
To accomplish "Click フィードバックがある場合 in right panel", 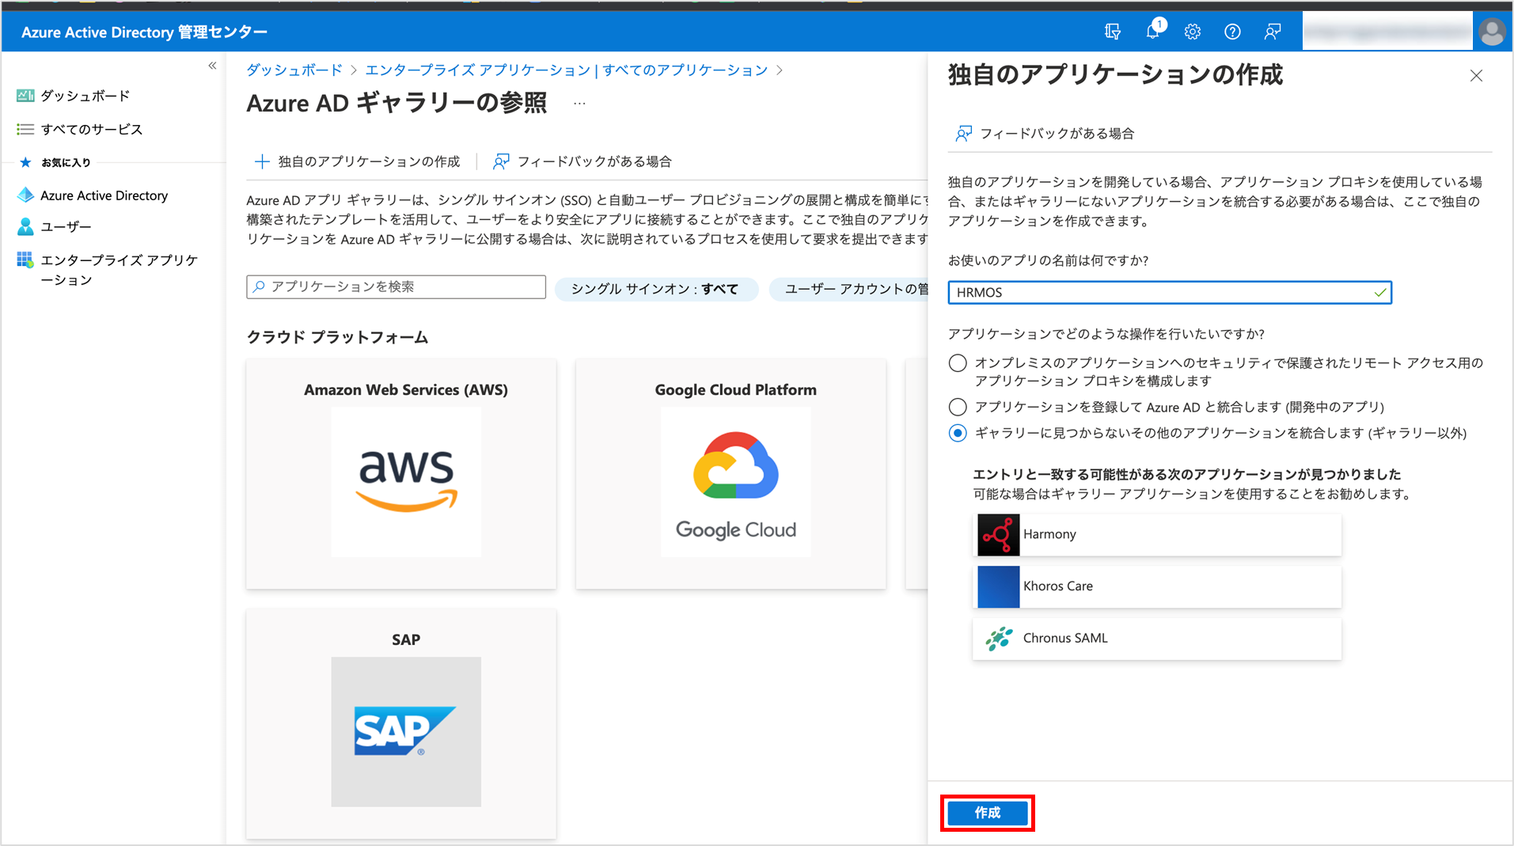I will 1045,134.
